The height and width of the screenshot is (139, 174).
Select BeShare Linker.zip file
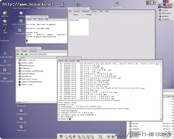(27, 60)
